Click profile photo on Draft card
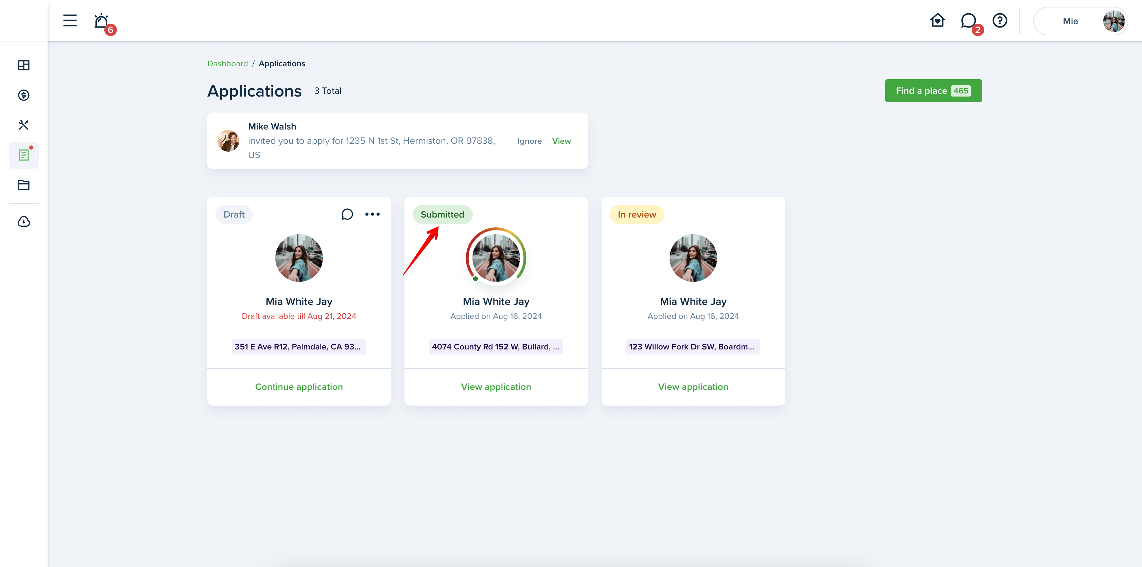 point(299,258)
